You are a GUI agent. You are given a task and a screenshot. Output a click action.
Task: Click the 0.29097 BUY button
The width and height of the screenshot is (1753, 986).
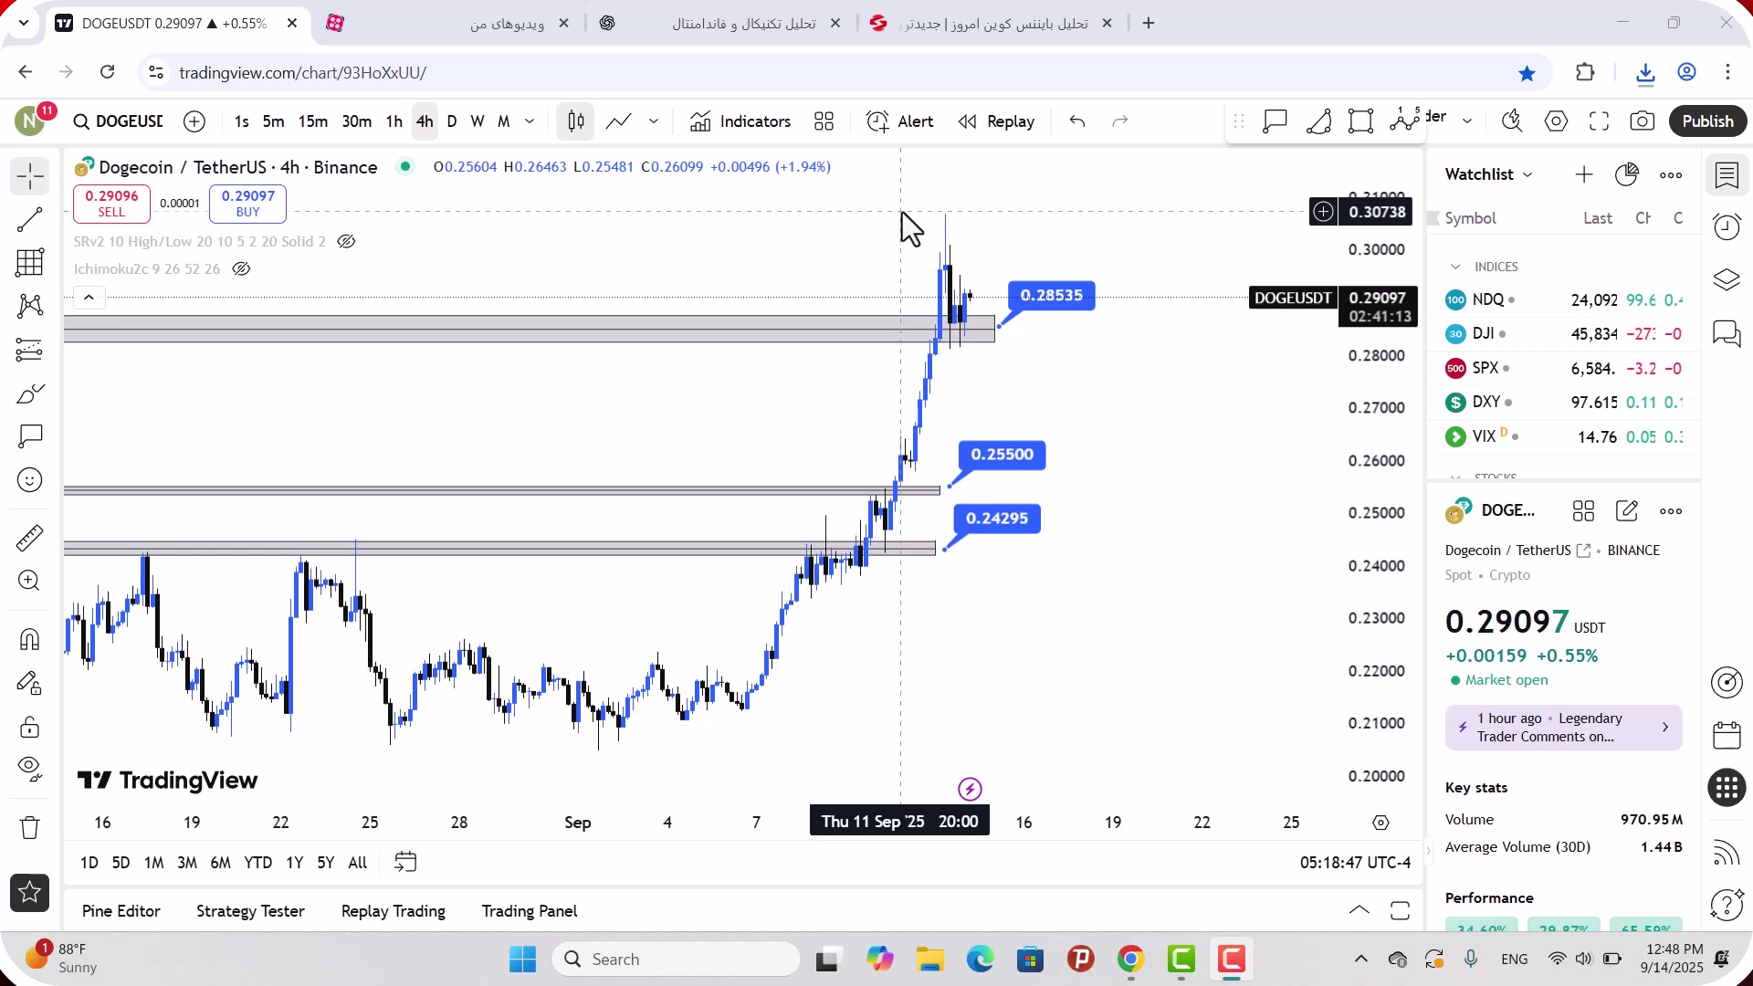247,204
